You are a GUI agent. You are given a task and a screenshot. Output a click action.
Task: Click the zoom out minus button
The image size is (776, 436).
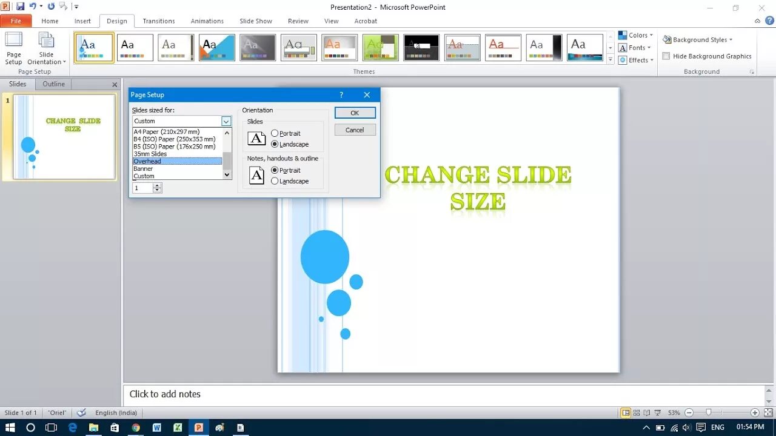point(689,412)
